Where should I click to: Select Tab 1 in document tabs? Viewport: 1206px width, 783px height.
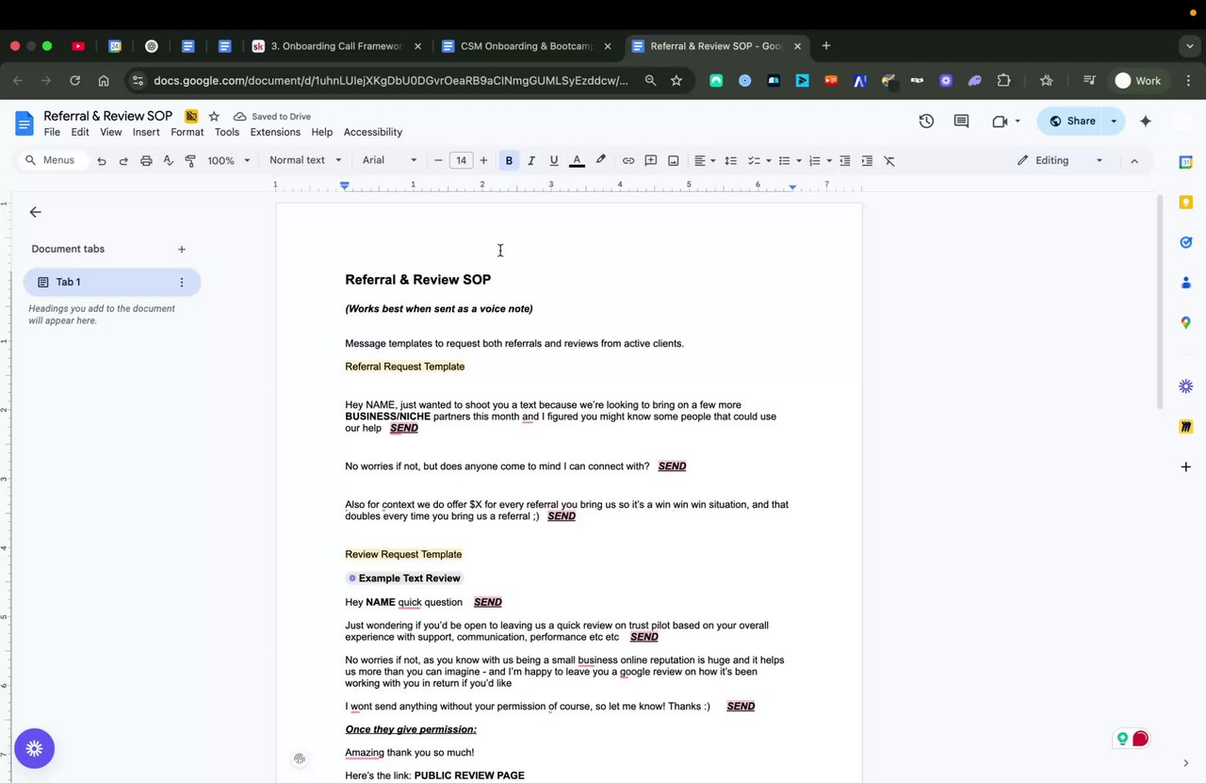click(x=112, y=283)
